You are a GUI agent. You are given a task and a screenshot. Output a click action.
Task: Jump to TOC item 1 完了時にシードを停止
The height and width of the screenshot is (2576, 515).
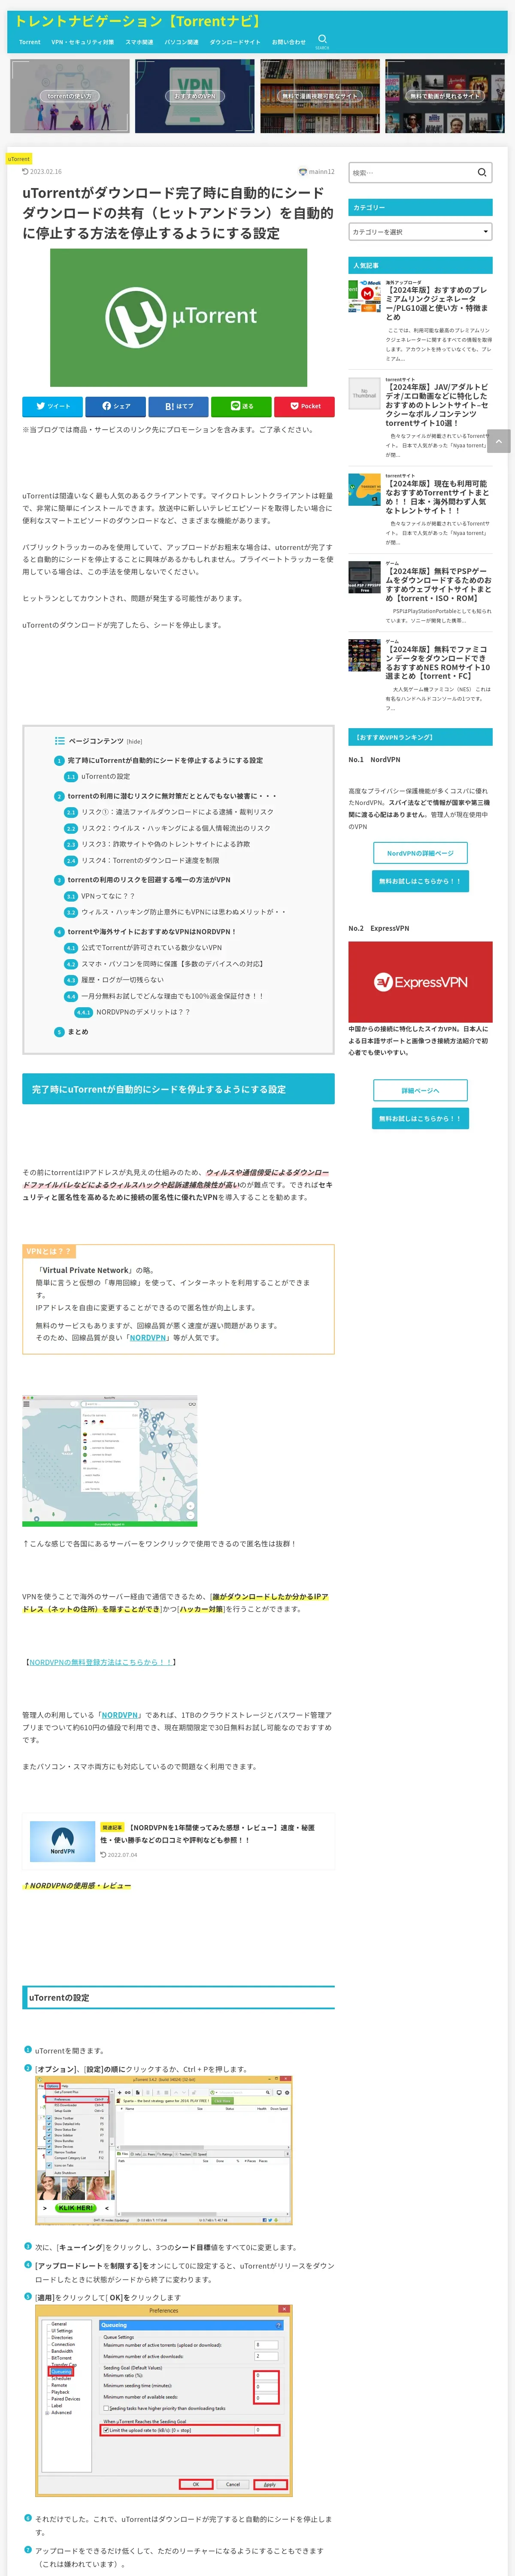pyautogui.click(x=165, y=760)
